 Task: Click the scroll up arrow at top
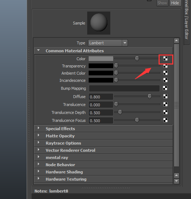177,41
